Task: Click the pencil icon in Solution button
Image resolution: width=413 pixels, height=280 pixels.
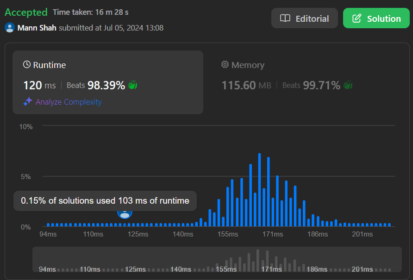Action: tap(357, 19)
